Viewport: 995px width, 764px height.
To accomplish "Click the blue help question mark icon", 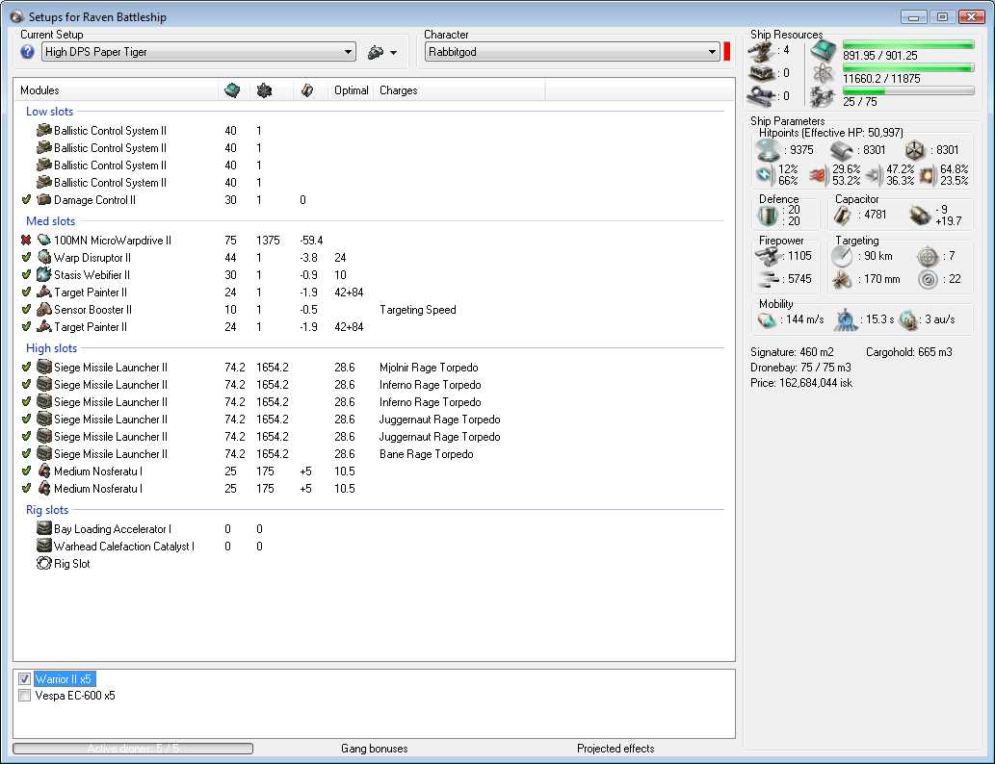I will pos(27,51).
